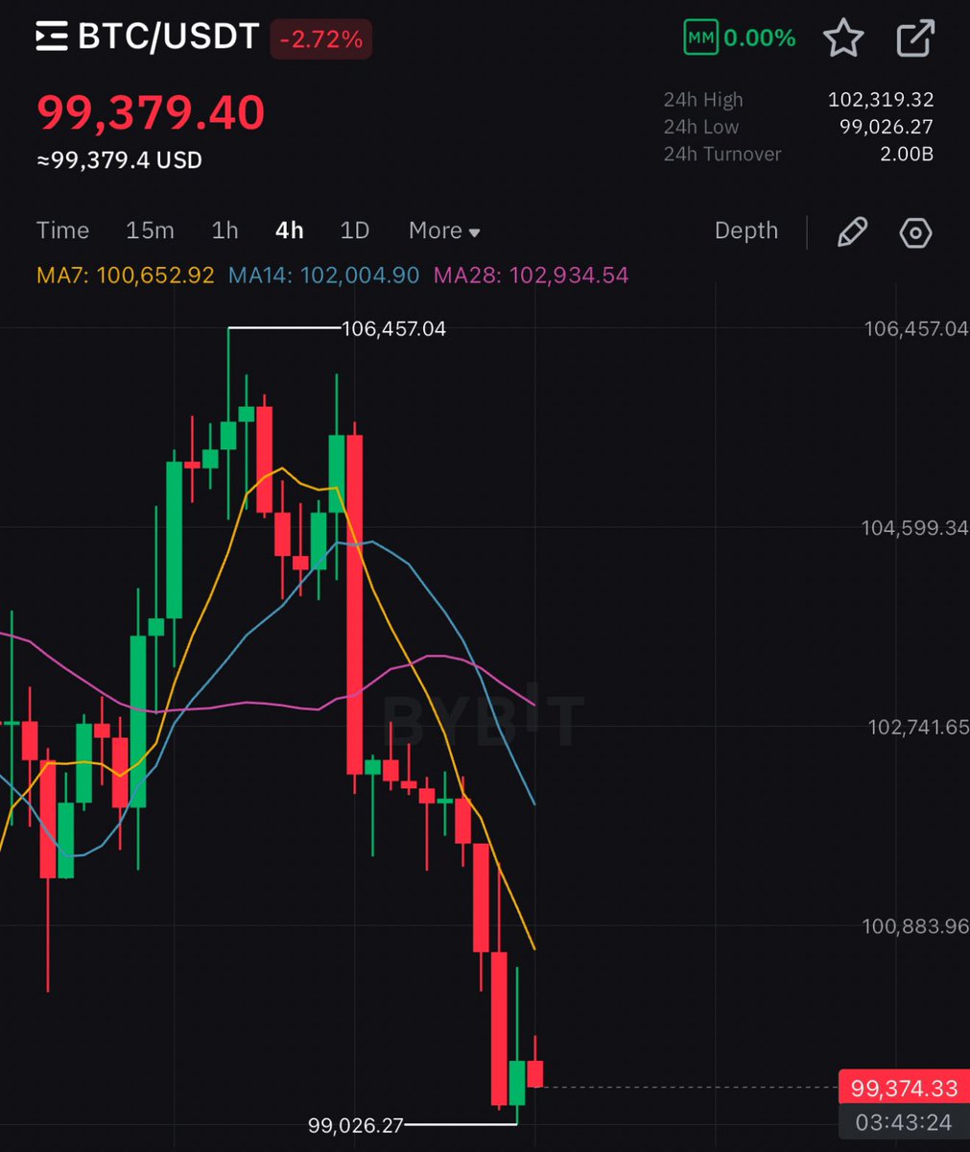Switch to the 1D timeframe

[x=354, y=230]
